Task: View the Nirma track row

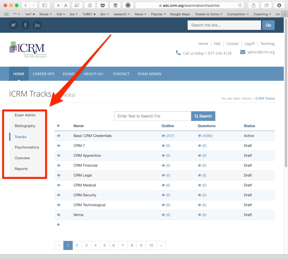Action: pyautogui.click(x=59, y=215)
